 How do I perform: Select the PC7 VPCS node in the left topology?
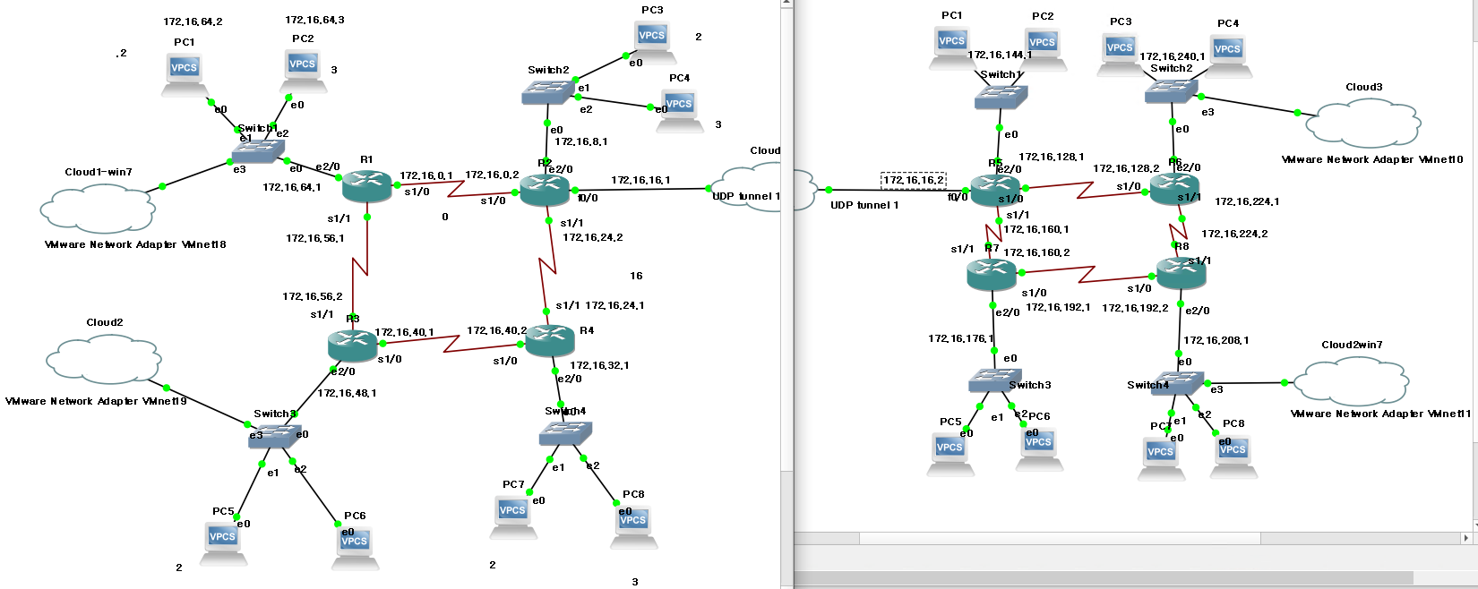513,517
